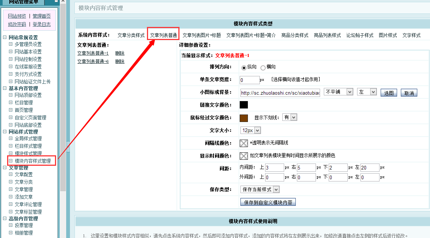Open the 不平铺 background tiling dropdown
The width and height of the screenshot is (430, 238).
click(x=338, y=92)
